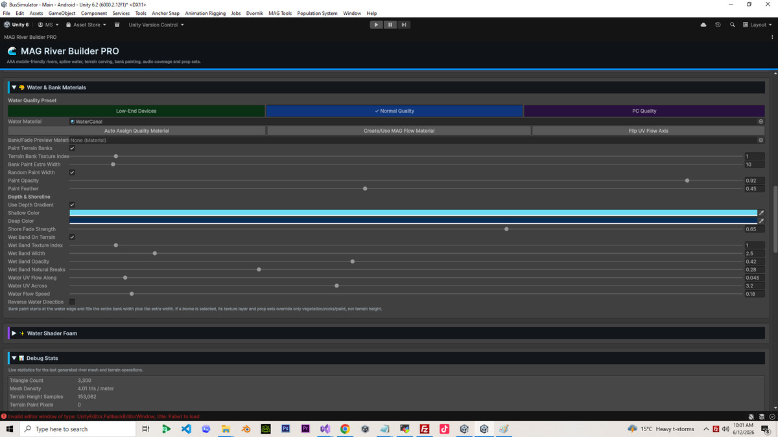Viewport: 778px width, 437px height.
Task: Open the Package Manager icon beside Asset Store
Action: [x=117, y=25]
